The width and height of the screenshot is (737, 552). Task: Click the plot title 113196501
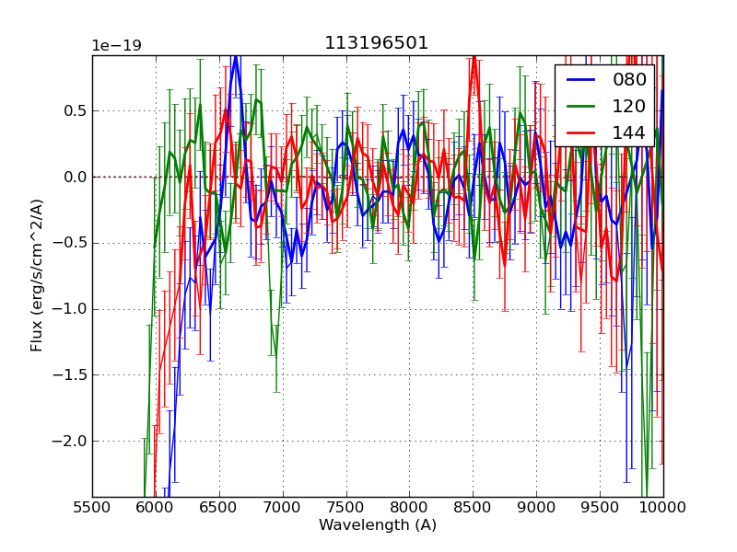(x=377, y=43)
